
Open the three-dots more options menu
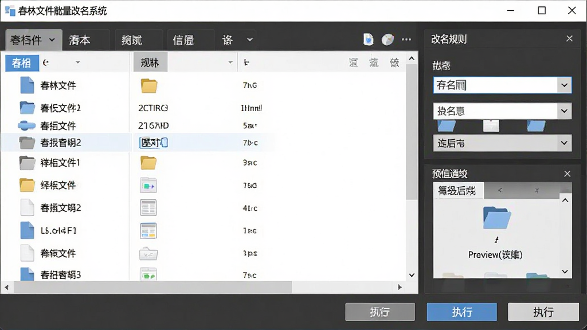406,40
